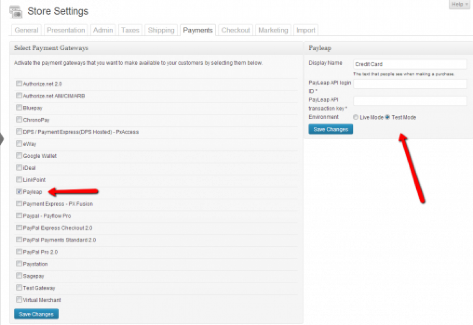Open the General tab

(x=26, y=30)
